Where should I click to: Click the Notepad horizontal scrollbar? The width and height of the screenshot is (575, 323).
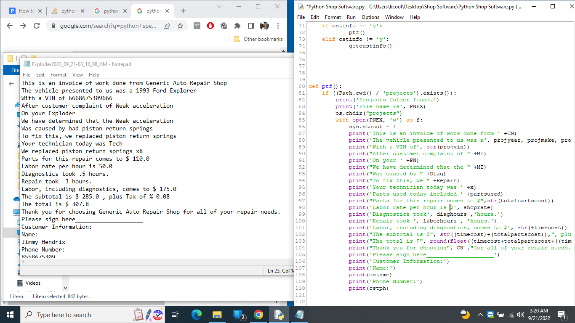157,262
